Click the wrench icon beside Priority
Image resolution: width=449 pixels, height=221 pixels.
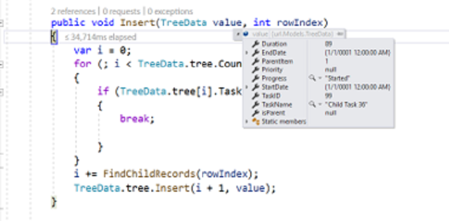click(x=256, y=69)
